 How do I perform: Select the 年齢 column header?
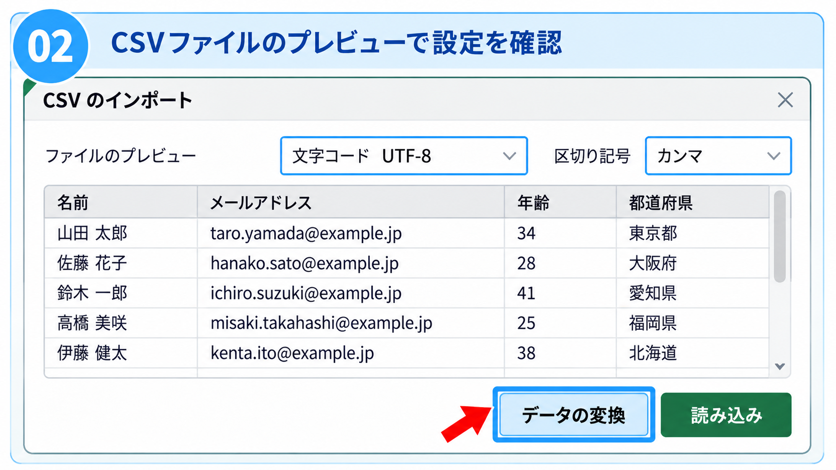(x=560, y=202)
